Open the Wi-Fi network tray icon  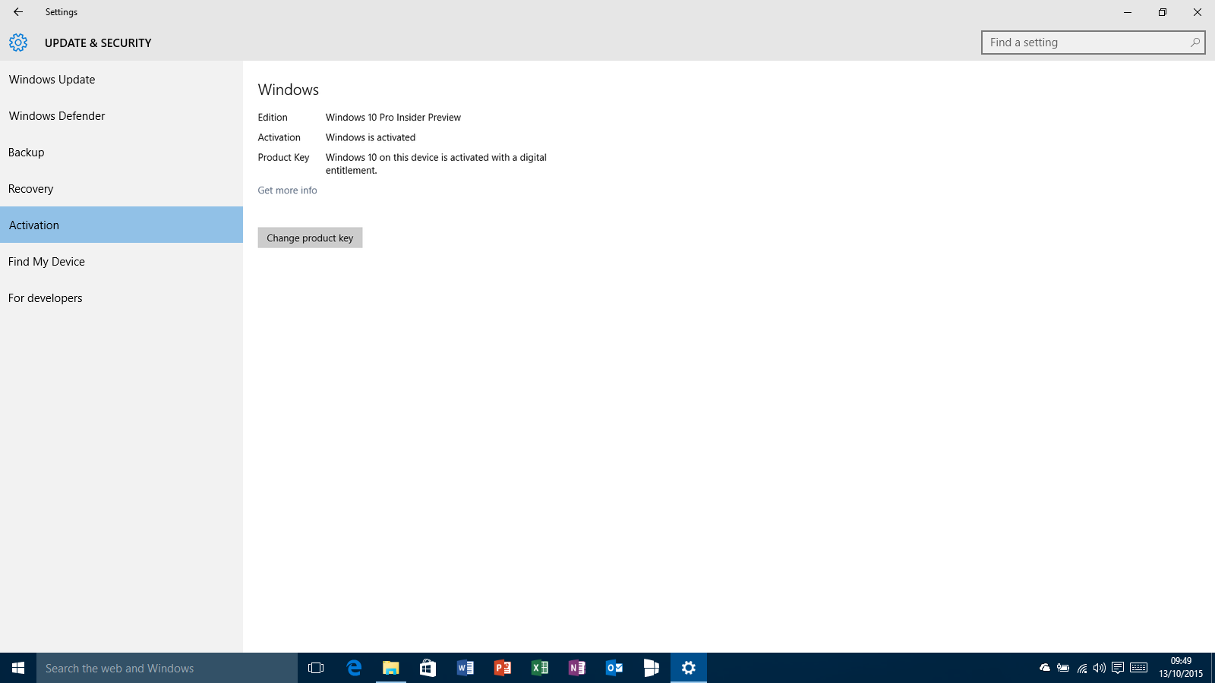1081,668
